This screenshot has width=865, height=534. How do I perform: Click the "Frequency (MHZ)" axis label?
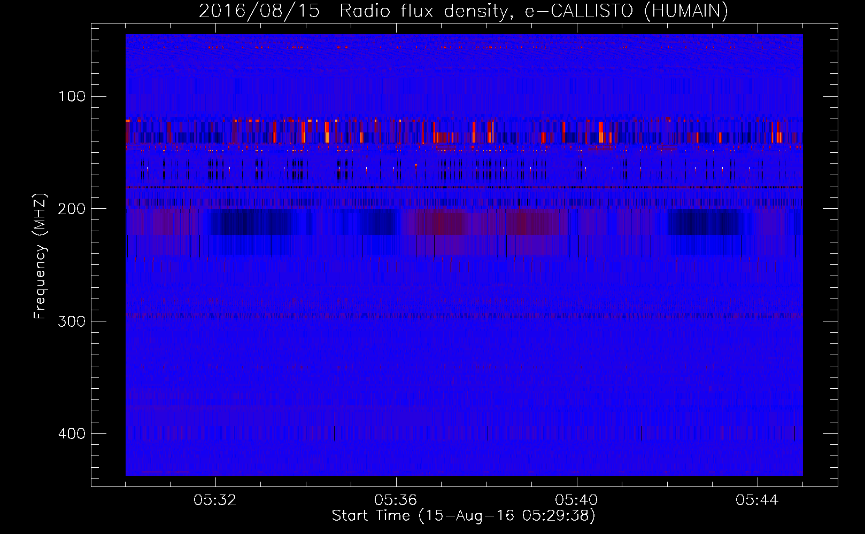pyautogui.click(x=40, y=256)
